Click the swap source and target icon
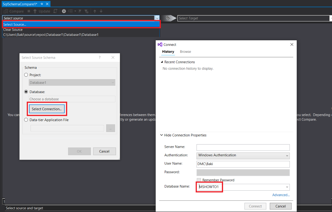Viewport: 332px width, 212px height. pos(168,18)
